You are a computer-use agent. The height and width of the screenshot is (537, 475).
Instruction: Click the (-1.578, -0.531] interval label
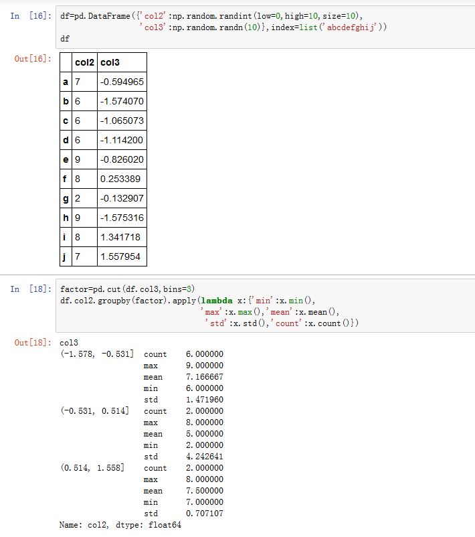[x=97, y=354]
